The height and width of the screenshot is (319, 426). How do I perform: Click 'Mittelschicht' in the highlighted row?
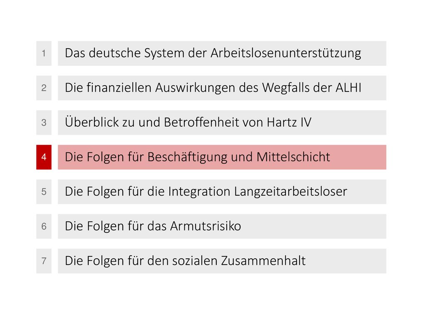coord(293,157)
